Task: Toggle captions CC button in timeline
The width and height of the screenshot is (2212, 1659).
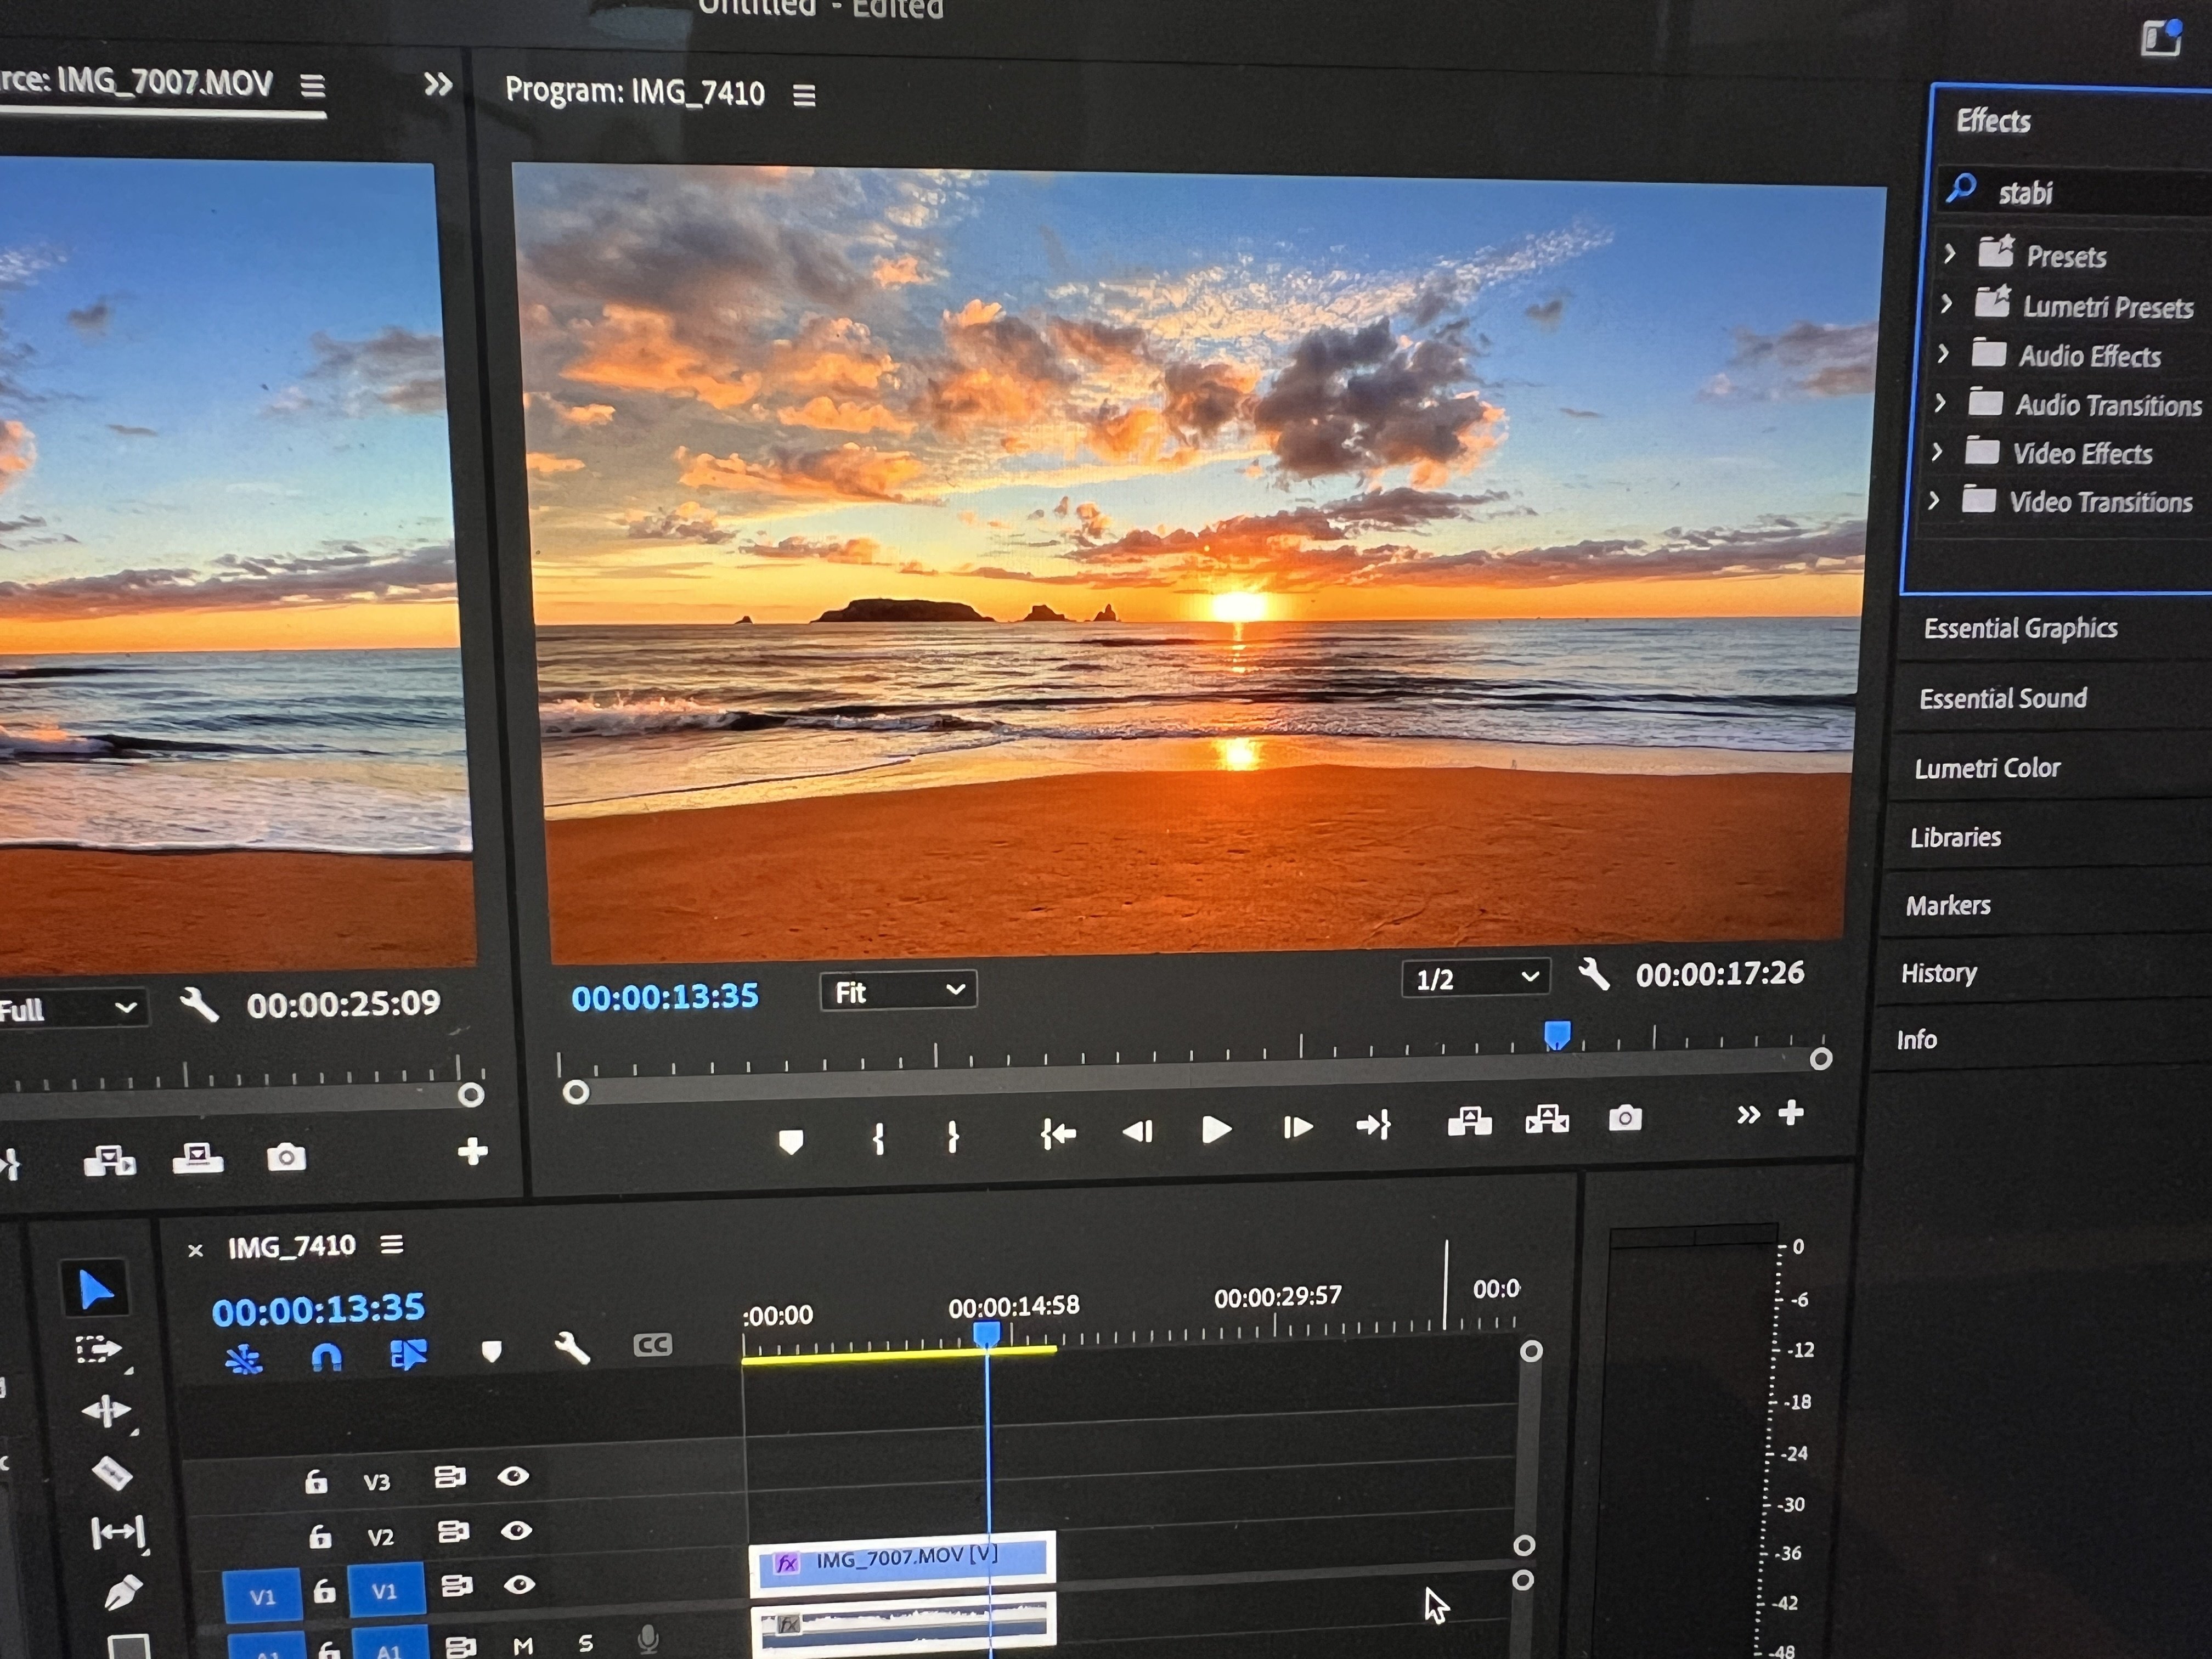Action: coord(652,1345)
